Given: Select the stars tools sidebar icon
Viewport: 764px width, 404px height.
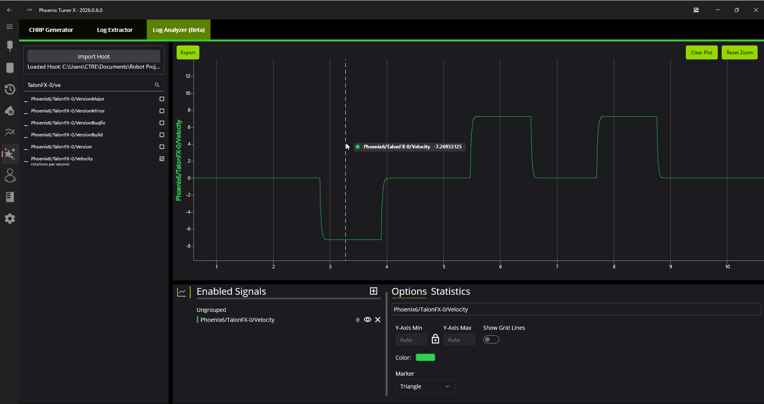Looking at the screenshot, I should (10, 154).
